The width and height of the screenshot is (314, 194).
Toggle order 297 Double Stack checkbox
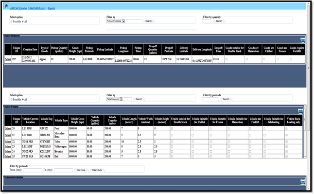click(x=227, y=59)
